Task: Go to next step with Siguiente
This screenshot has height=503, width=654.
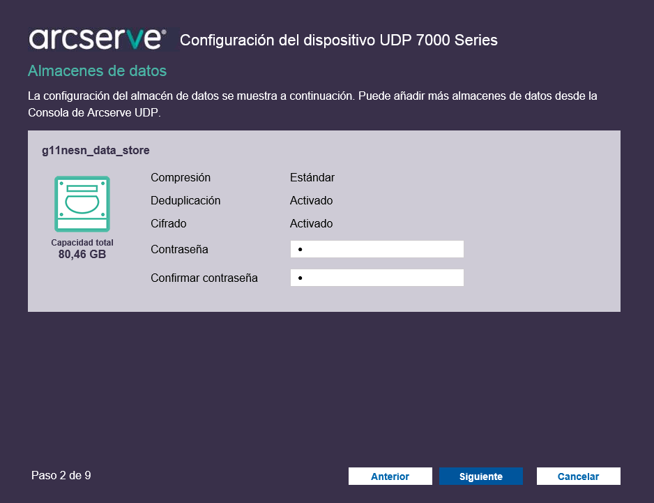Action: point(480,476)
